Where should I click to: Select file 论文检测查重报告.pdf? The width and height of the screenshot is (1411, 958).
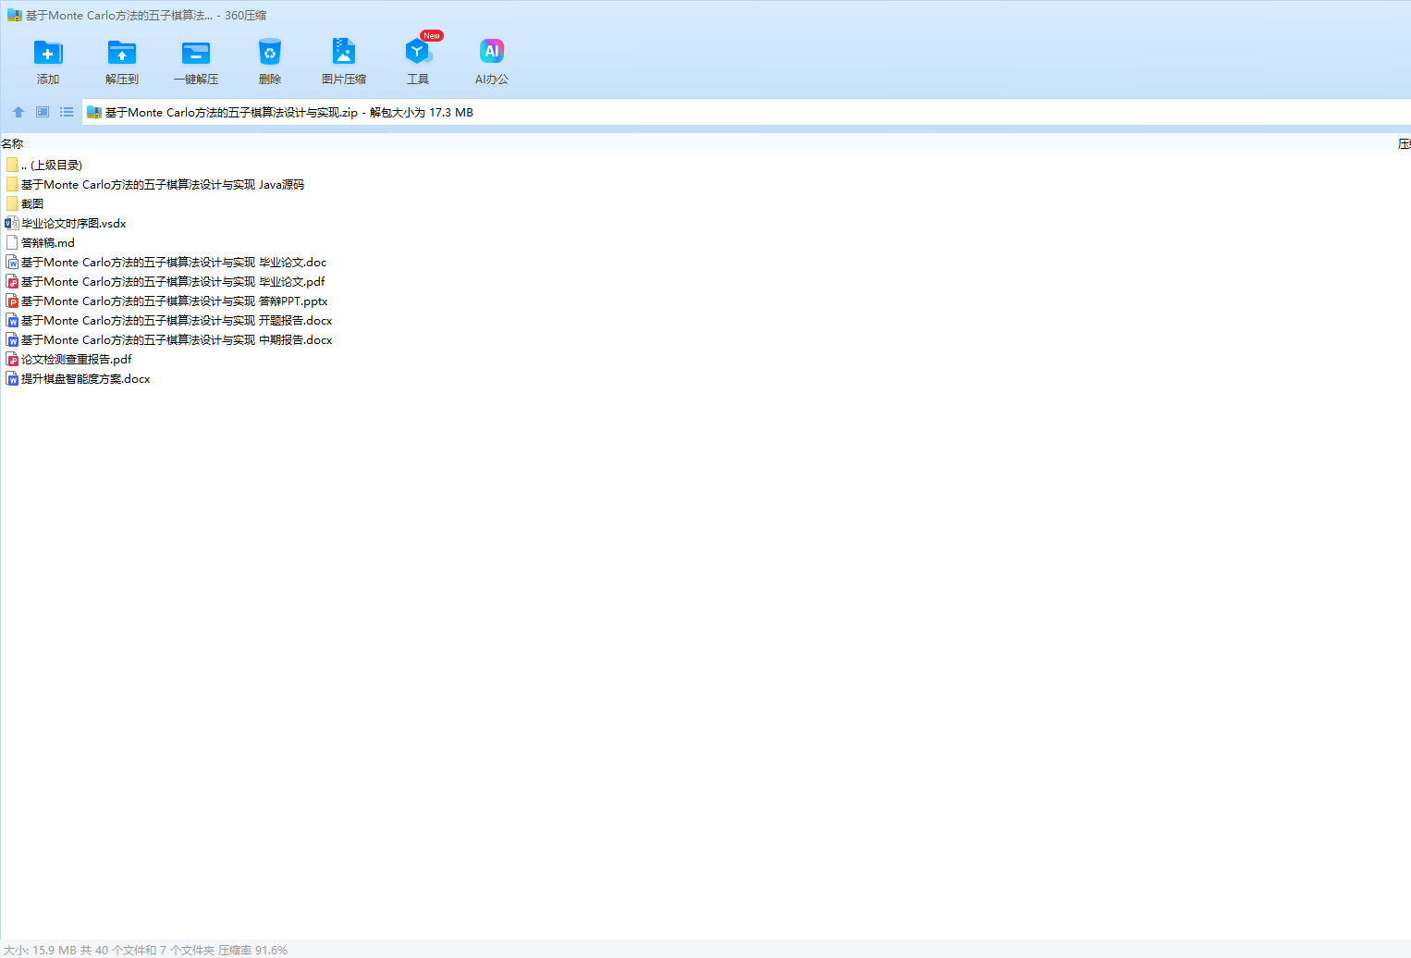coord(77,360)
